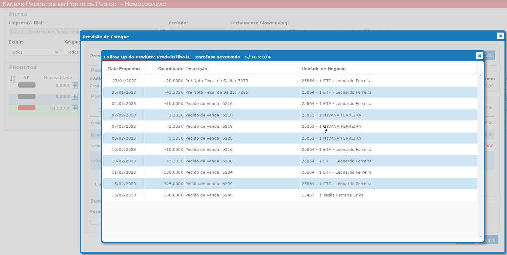Click the Empresa/Filial field in Filtro
507x255 pixels.
pos(83,32)
